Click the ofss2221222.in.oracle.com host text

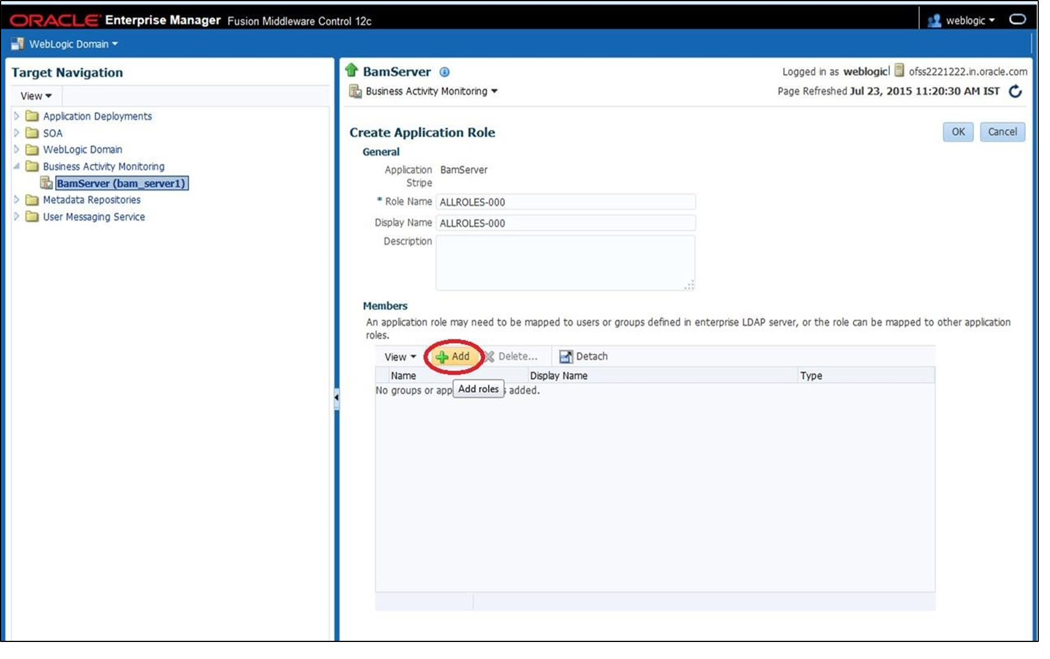tap(968, 72)
